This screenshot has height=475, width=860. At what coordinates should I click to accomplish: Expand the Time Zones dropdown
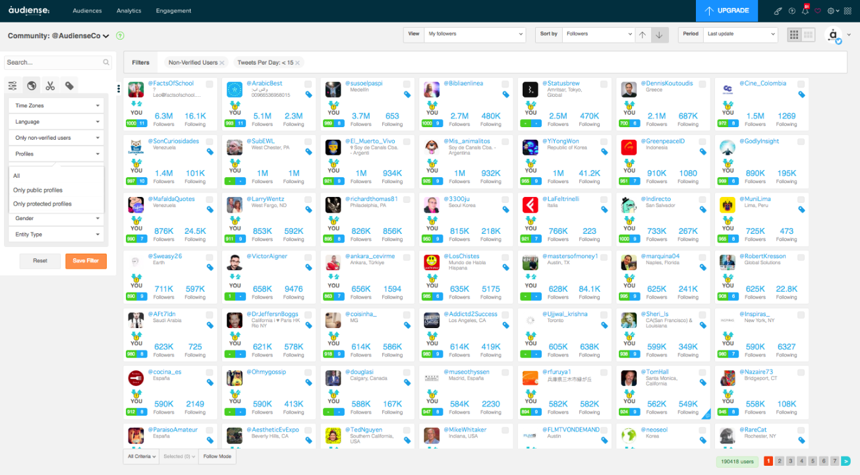[x=56, y=105]
